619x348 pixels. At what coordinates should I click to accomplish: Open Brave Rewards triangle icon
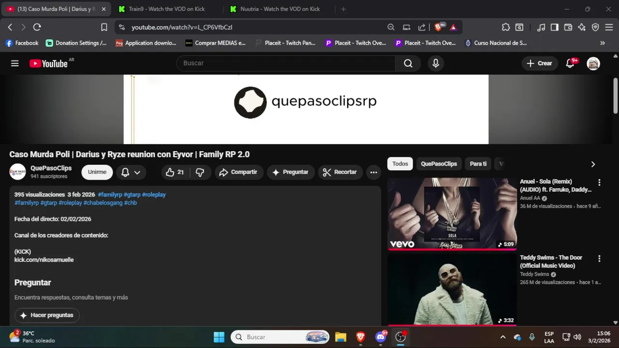[453, 27]
